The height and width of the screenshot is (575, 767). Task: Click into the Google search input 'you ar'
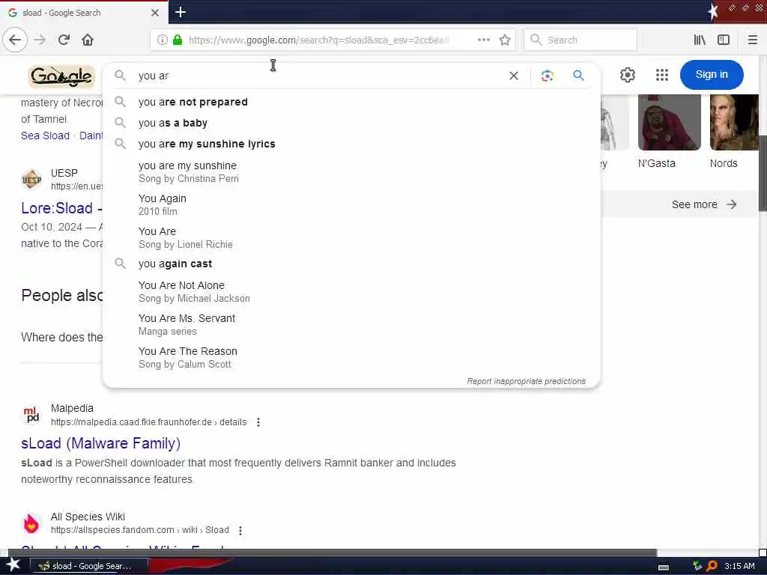(x=318, y=76)
